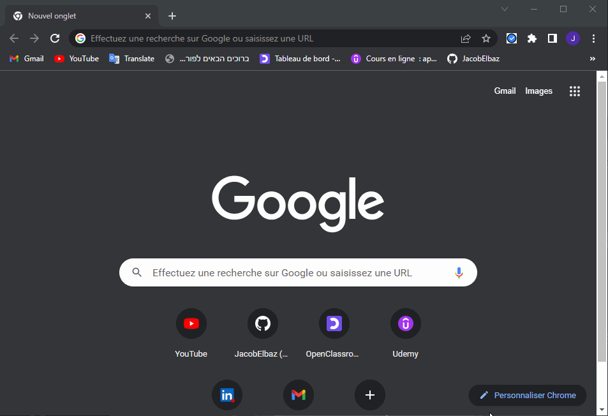Go back with the back arrow

(14, 38)
